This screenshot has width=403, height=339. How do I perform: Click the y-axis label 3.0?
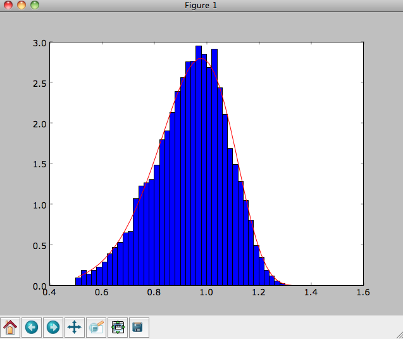[40, 43]
